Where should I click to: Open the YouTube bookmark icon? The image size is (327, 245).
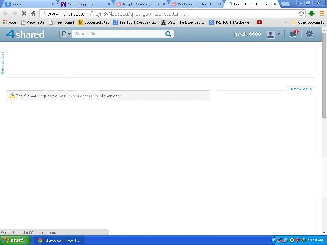tap(259, 22)
